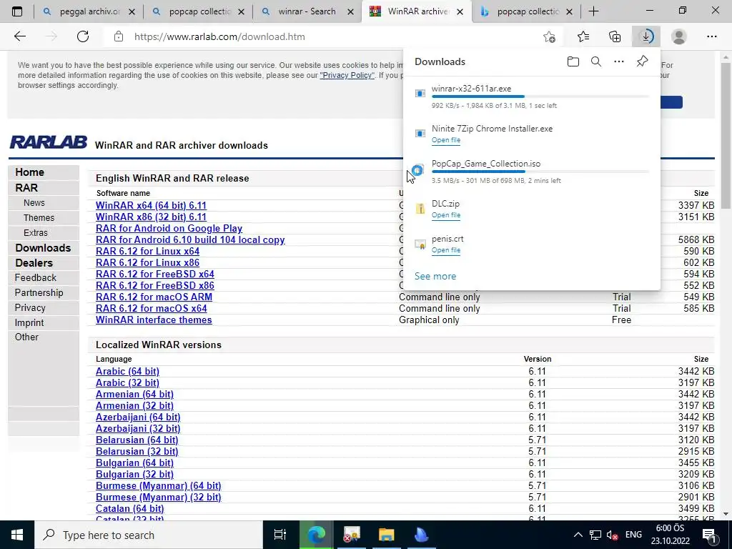Click the Ninite 7Zip installer file icon
This screenshot has height=549, width=732.
(420, 134)
